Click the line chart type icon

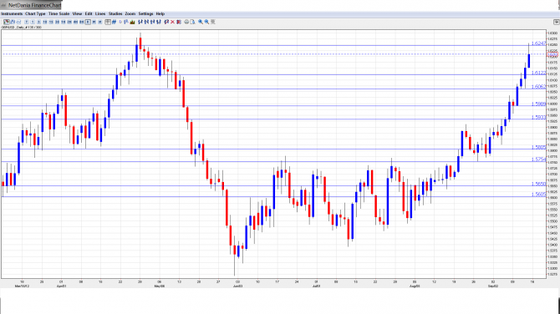[18, 22]
